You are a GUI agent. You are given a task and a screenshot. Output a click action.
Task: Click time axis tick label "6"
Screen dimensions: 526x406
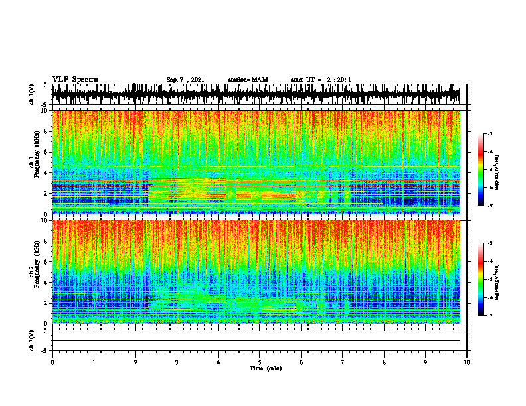[x=302, y=362]
